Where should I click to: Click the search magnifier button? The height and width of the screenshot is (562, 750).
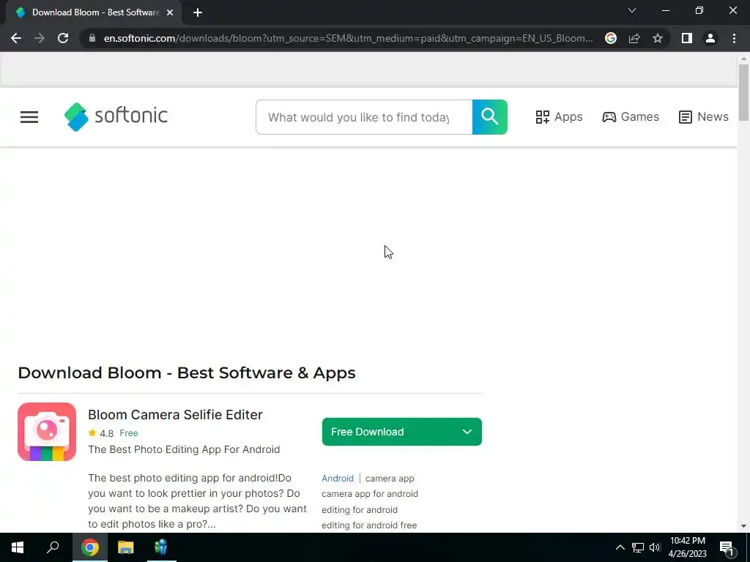point(490,117)
